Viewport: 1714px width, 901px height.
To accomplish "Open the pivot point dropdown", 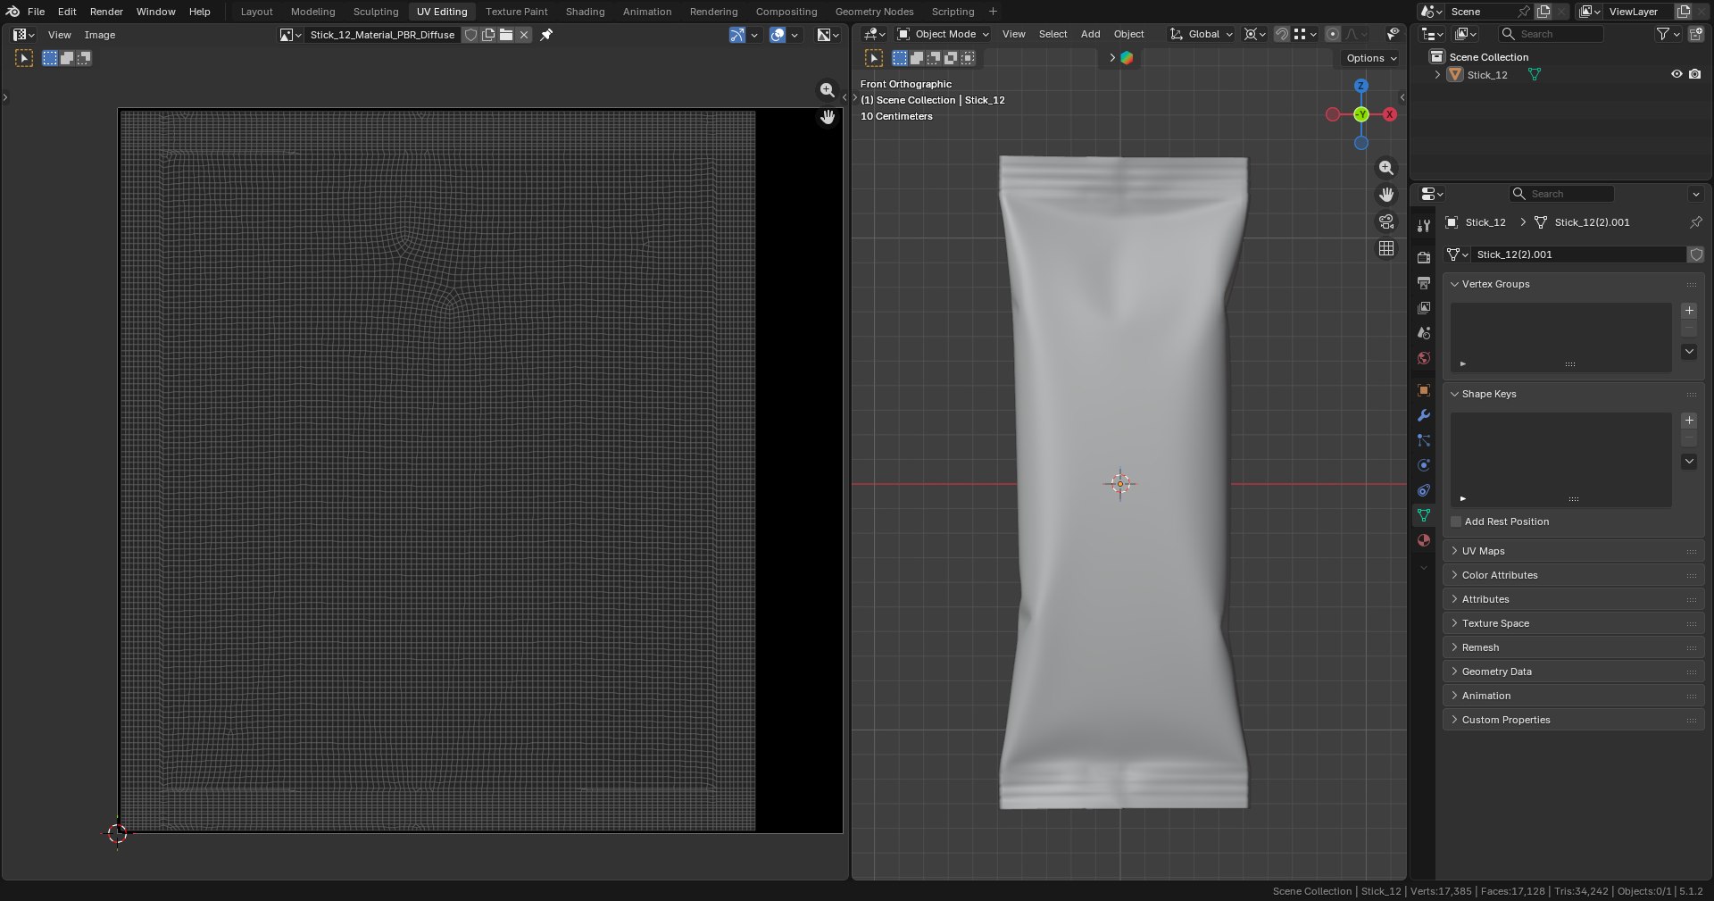I will [1254, 34].
